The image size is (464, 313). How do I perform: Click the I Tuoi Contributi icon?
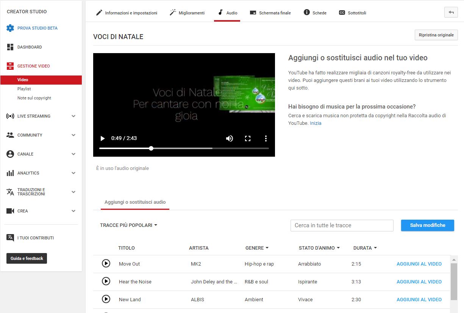(10, 238)
